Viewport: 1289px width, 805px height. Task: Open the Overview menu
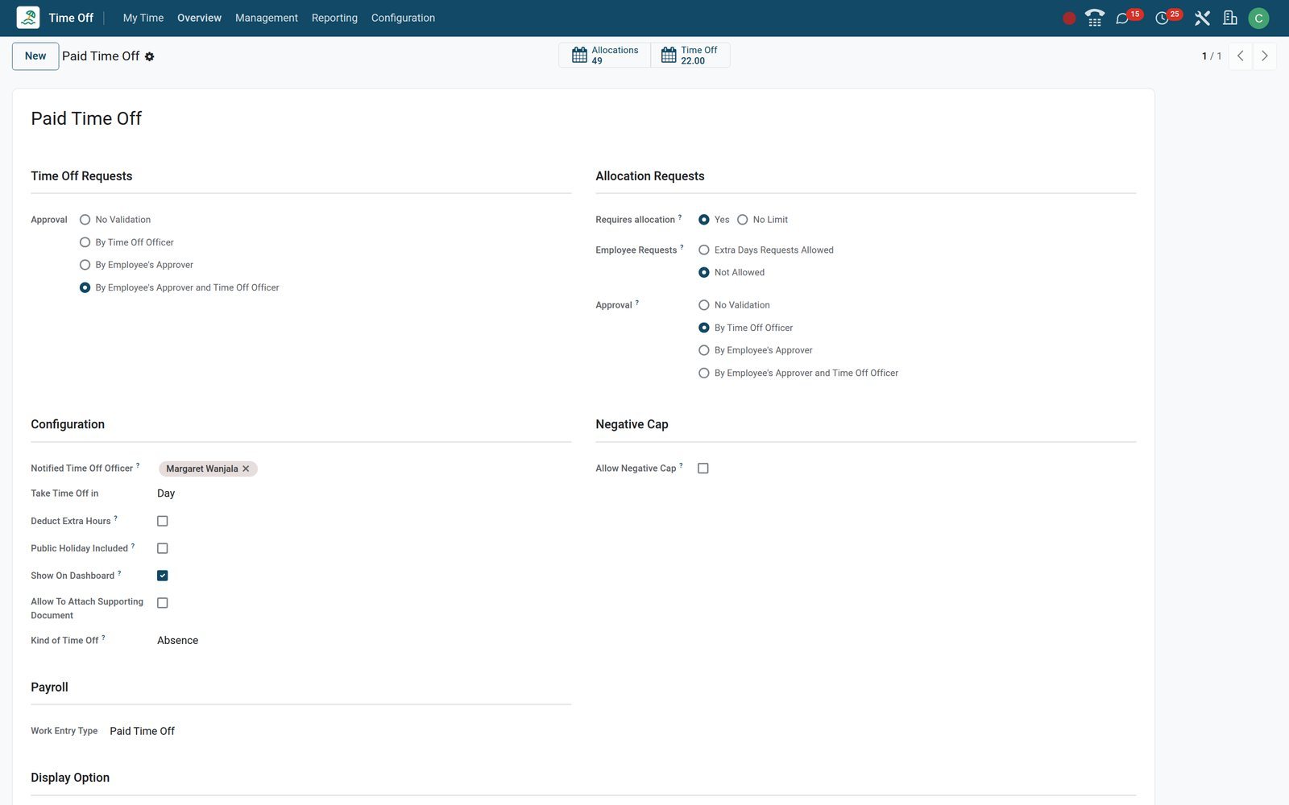199,18
